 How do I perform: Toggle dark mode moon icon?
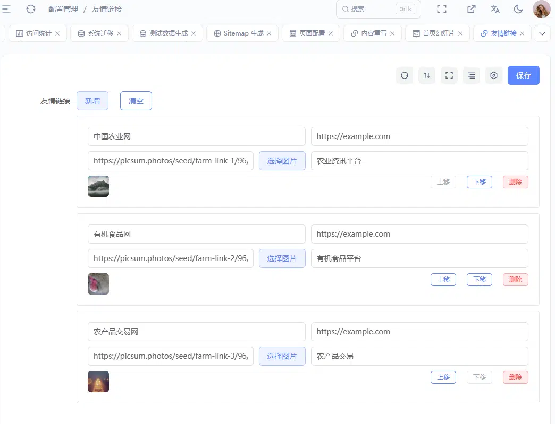pos(518,9)
